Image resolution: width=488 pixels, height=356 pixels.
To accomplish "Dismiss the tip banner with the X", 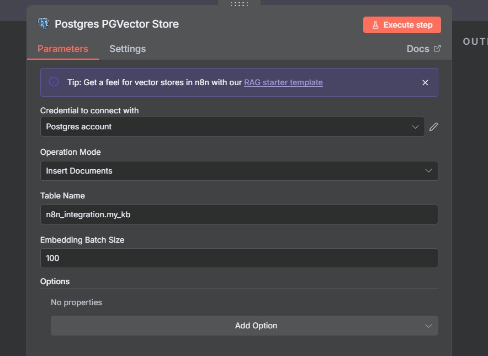I will pyautogui.click(x=425, y=82).
